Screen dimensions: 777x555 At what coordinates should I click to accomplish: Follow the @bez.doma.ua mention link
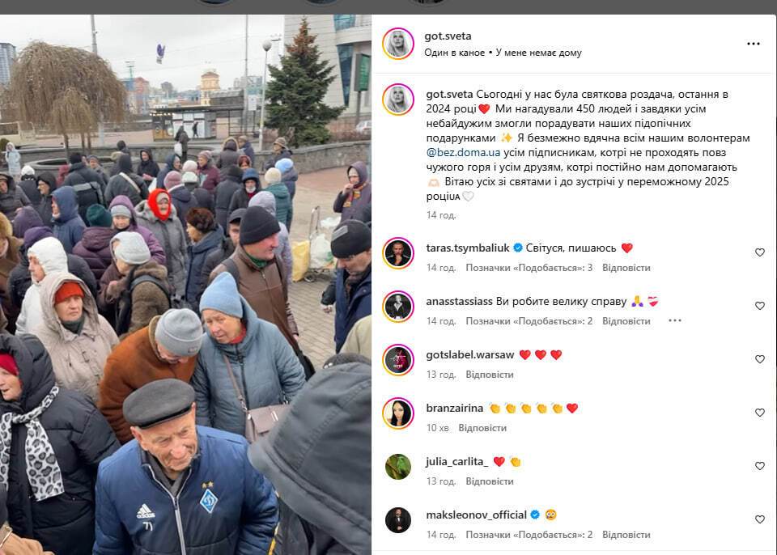[x=463, y=153]
